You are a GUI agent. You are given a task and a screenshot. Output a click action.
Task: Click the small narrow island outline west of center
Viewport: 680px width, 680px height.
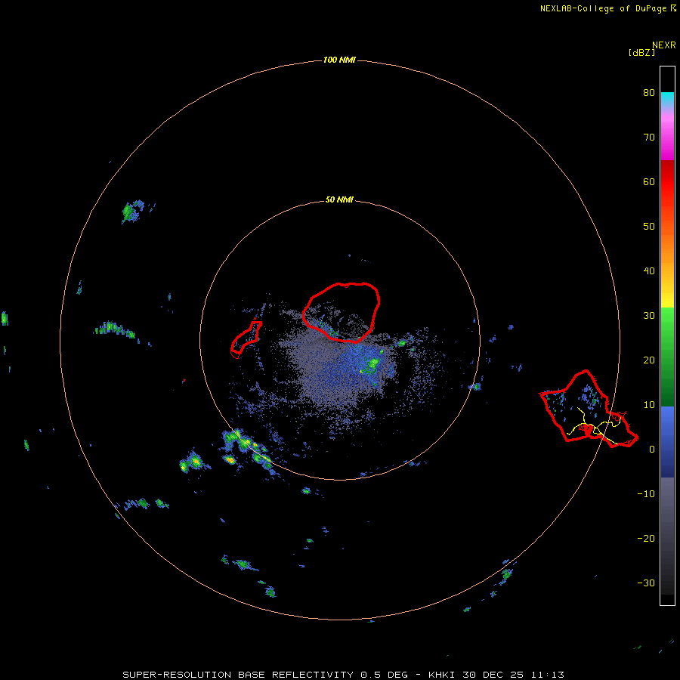tap(246, 339)
